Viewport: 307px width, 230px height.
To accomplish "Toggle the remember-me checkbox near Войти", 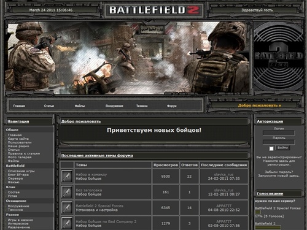I will click(x=271, y=148).
